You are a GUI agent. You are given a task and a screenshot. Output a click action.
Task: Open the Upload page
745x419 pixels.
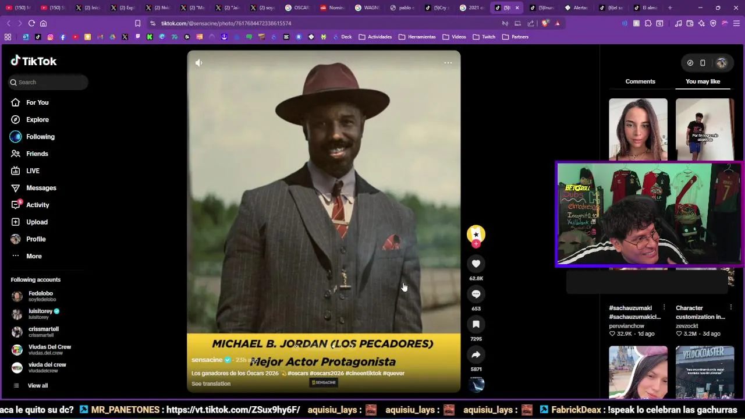(37, 222)
